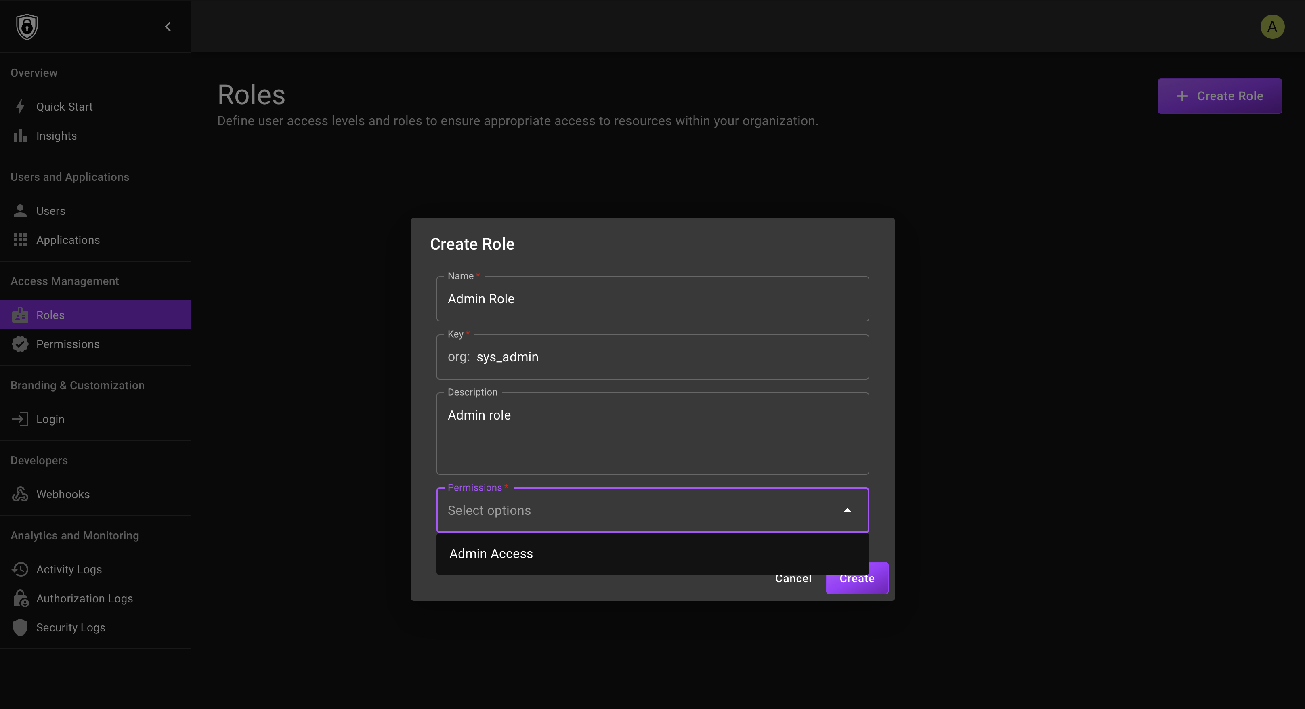
Task: Open user avatar A menu
Action: click(1272, 26)
